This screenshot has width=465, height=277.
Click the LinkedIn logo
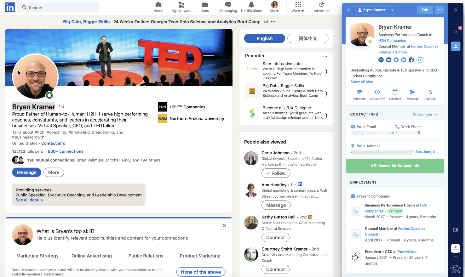coord(10,7)
